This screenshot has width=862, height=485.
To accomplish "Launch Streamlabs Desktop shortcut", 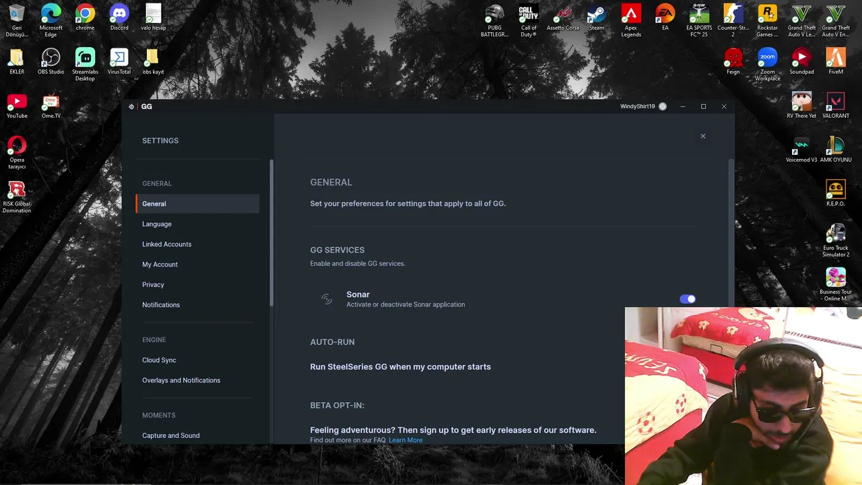I will tap(85, 65).
